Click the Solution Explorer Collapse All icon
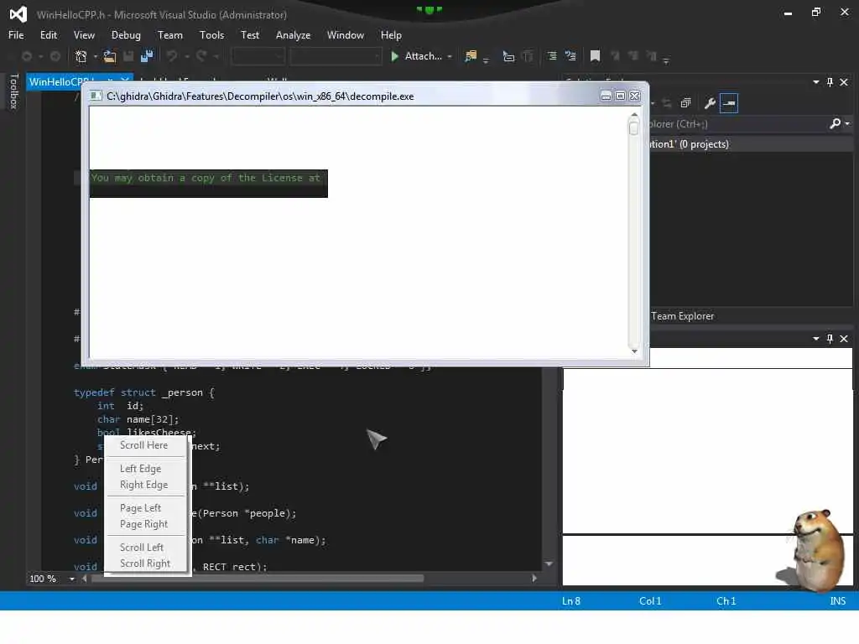The image size is (859, 644). (686, 103)
